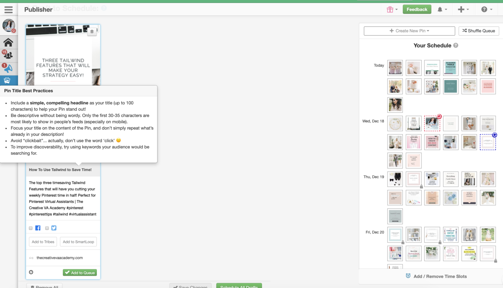503x288 pixels.
Task: Open the hamburger menu
Action: click(x=8, y=9)
